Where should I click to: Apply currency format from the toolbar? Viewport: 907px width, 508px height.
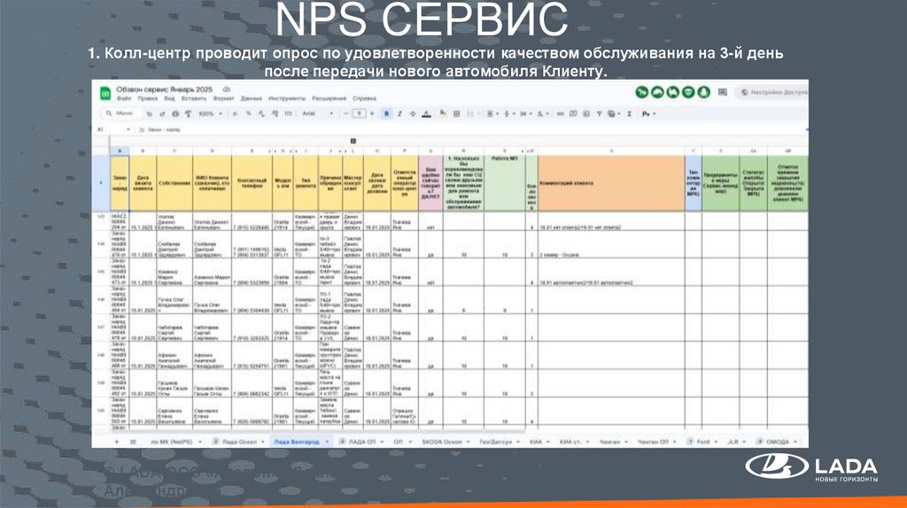coord(235,114)
